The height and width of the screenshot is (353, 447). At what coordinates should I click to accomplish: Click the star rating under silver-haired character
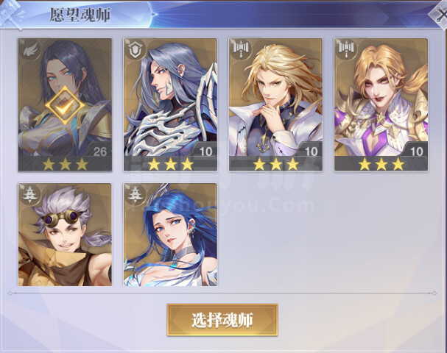[x=170, y=165]
